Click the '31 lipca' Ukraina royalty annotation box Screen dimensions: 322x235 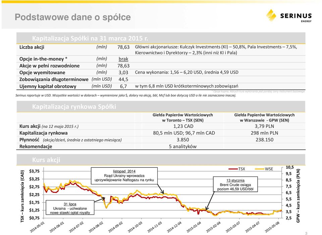pos(70,208)
